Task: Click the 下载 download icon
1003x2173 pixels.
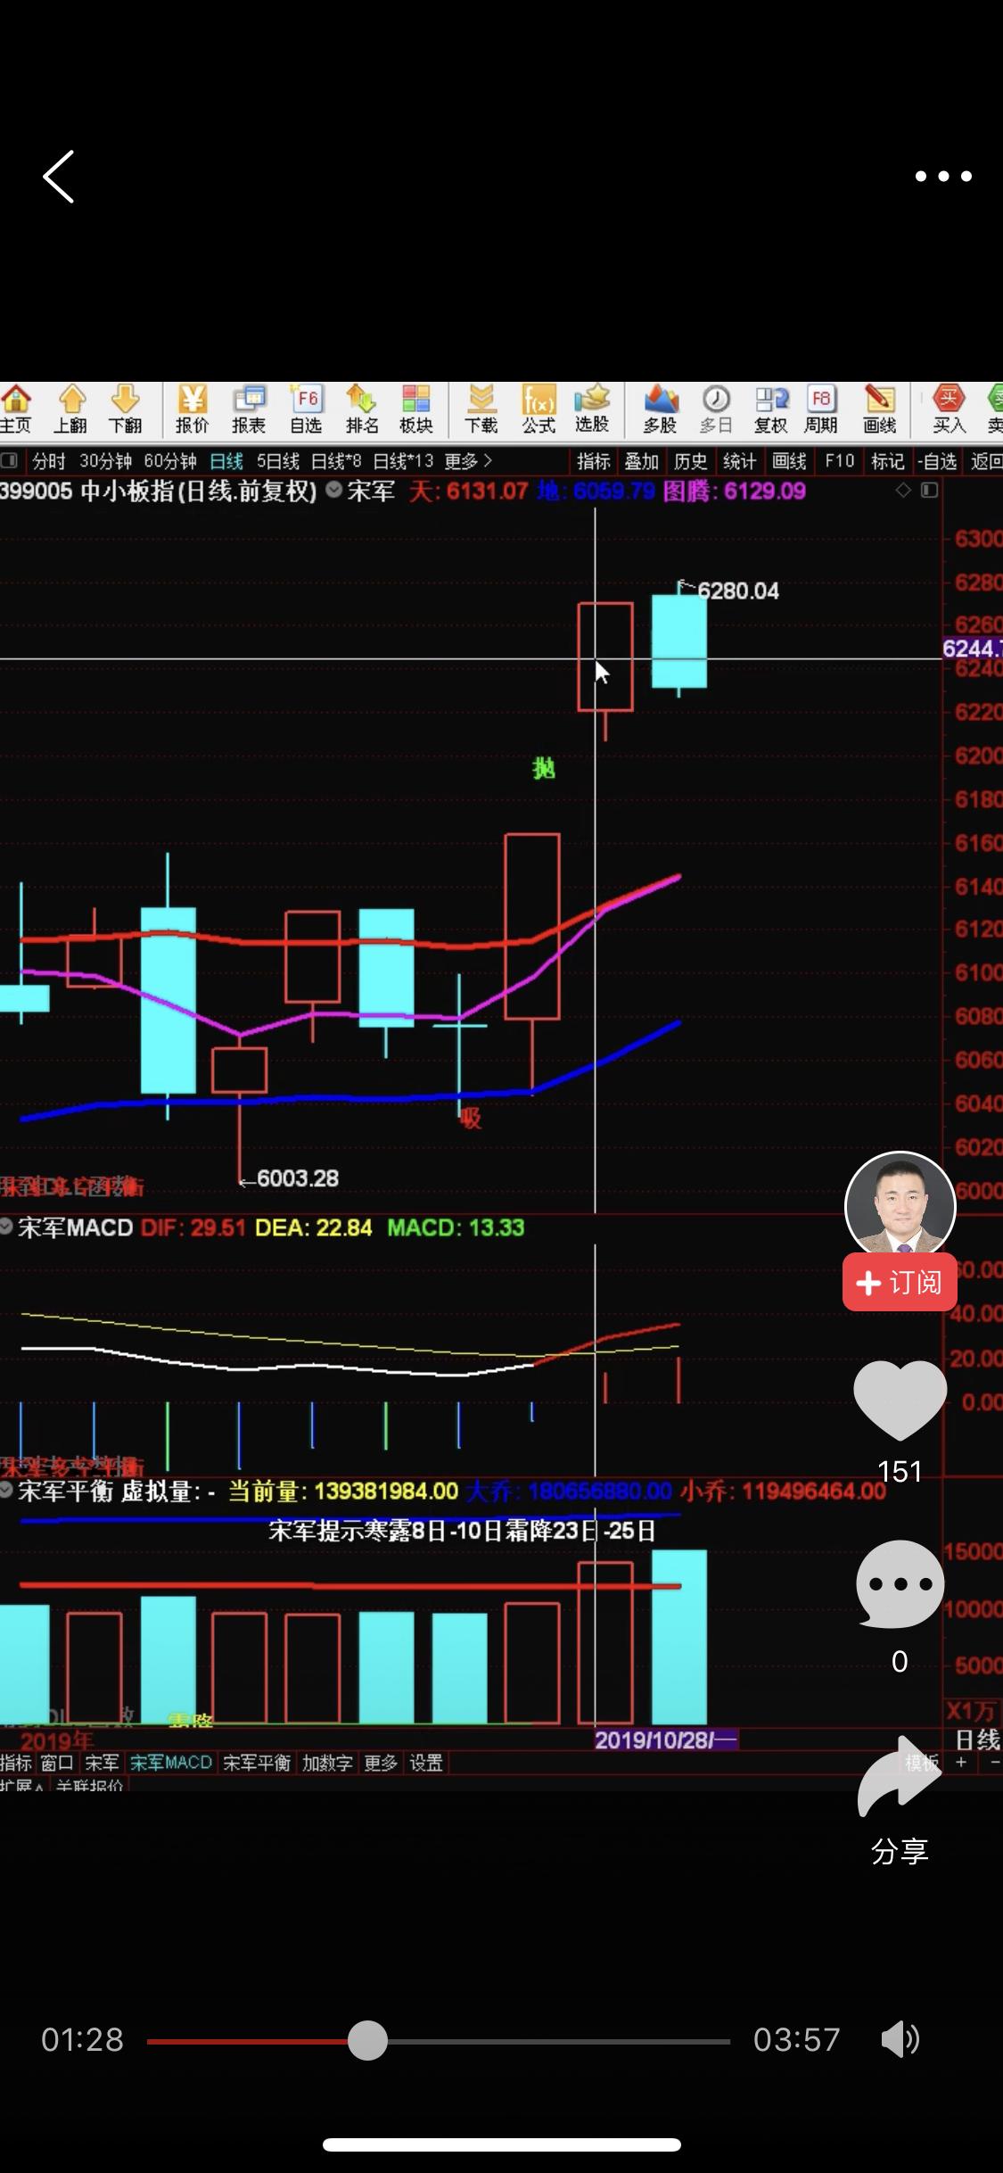Action: (481, 409)
